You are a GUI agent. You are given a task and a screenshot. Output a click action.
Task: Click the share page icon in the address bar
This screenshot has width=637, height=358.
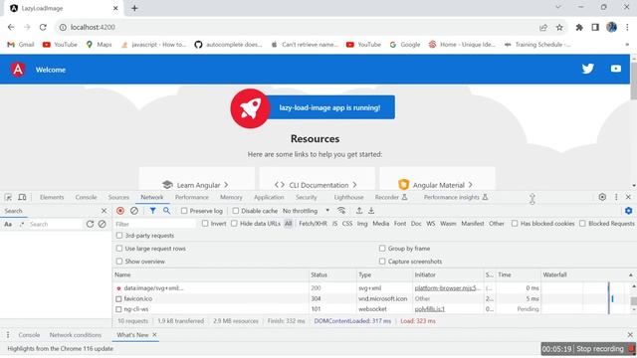[x=543, y=27]
